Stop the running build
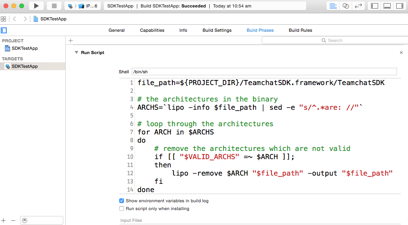This screenshot has width=408, height=225. tap(54, 6)
